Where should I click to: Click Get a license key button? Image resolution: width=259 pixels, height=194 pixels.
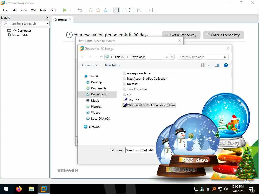click(x=181, y=35)
